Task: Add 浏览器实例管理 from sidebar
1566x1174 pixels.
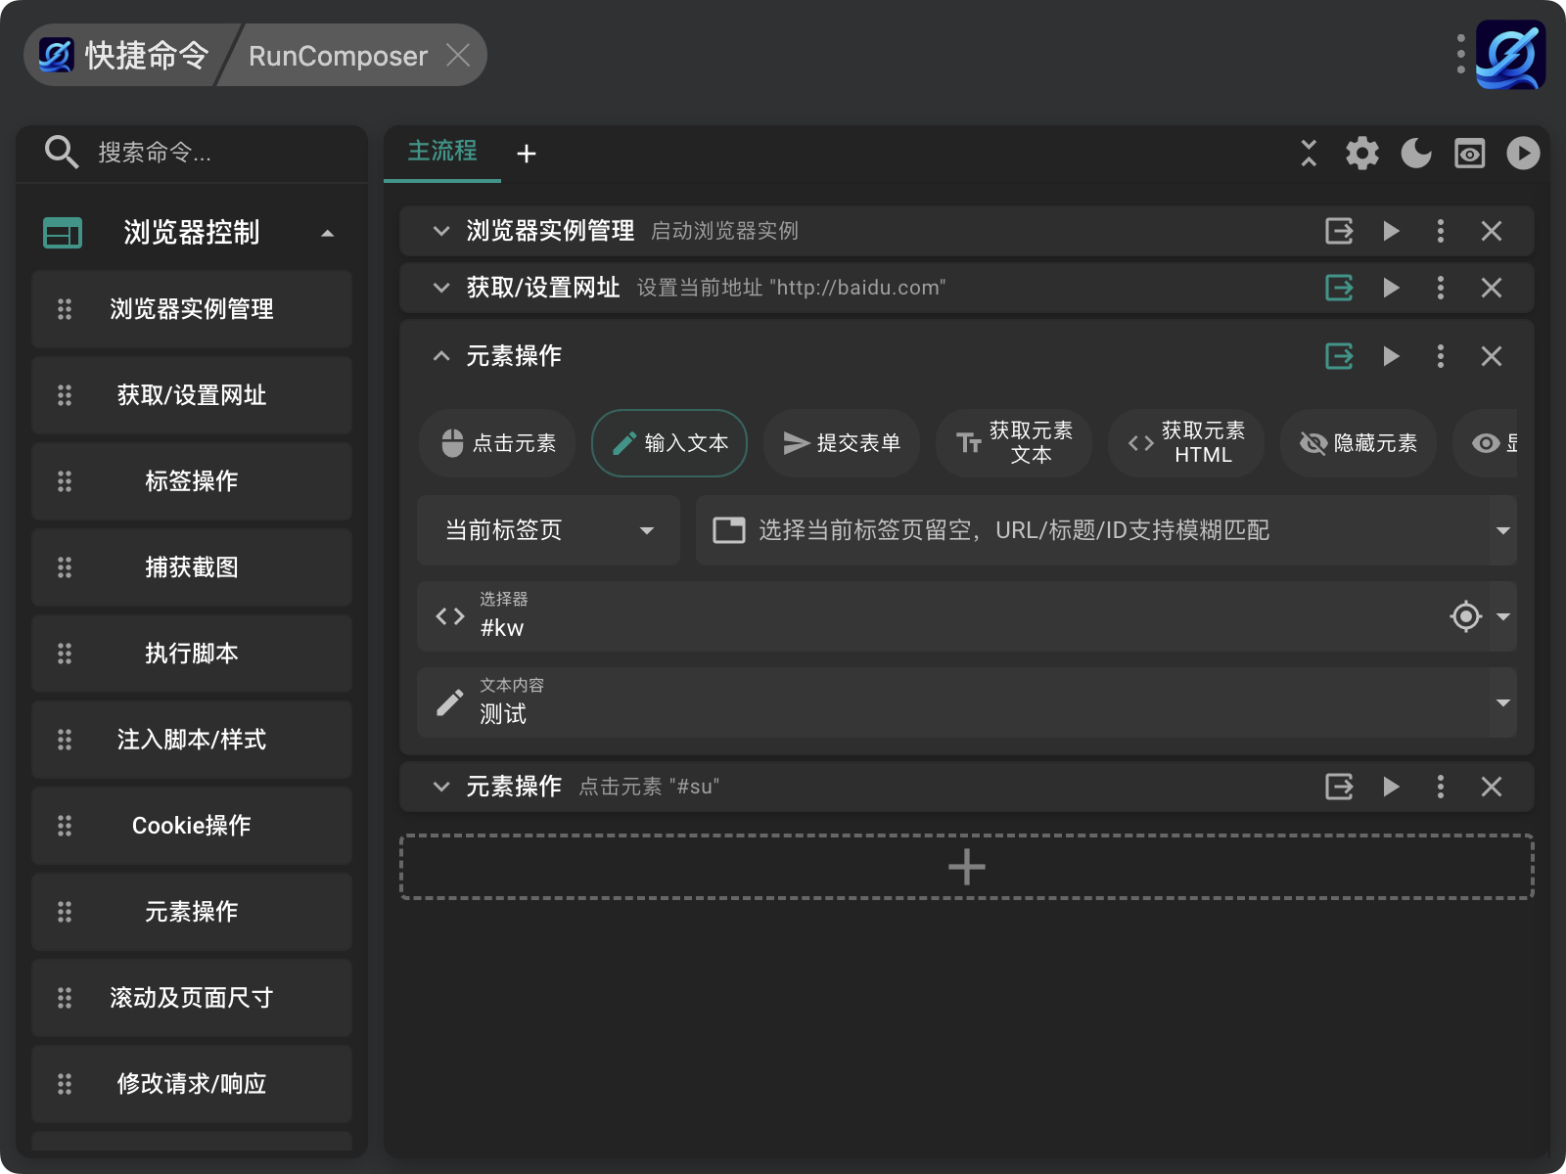Action: (x=192, y=309)
